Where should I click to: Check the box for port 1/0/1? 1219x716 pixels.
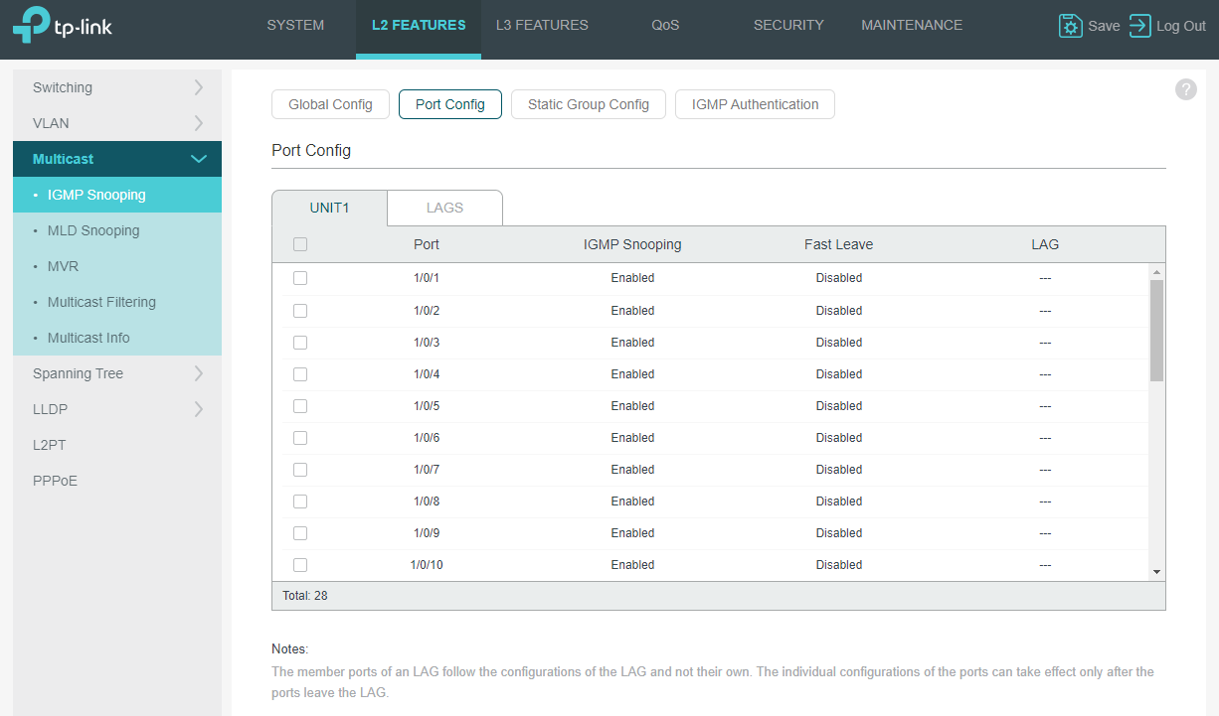click(300, 278)
